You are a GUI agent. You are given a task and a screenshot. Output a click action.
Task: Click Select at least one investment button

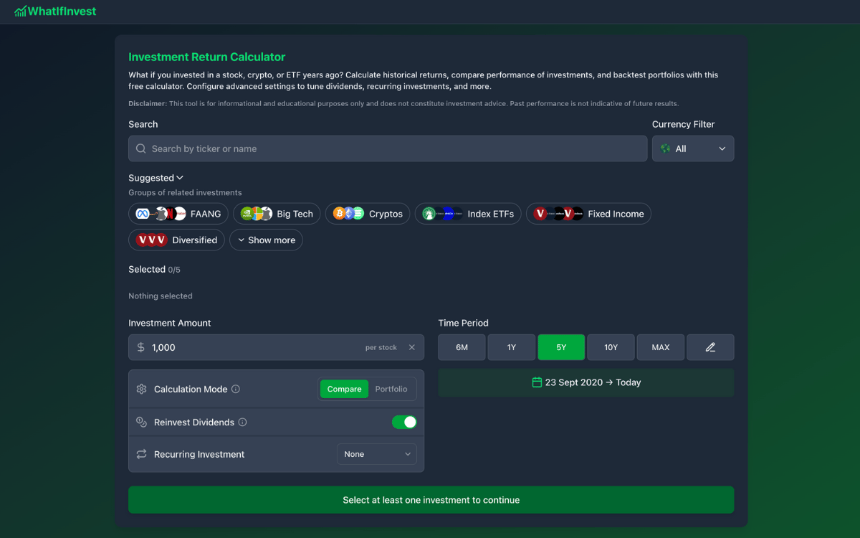pos(431,500)
